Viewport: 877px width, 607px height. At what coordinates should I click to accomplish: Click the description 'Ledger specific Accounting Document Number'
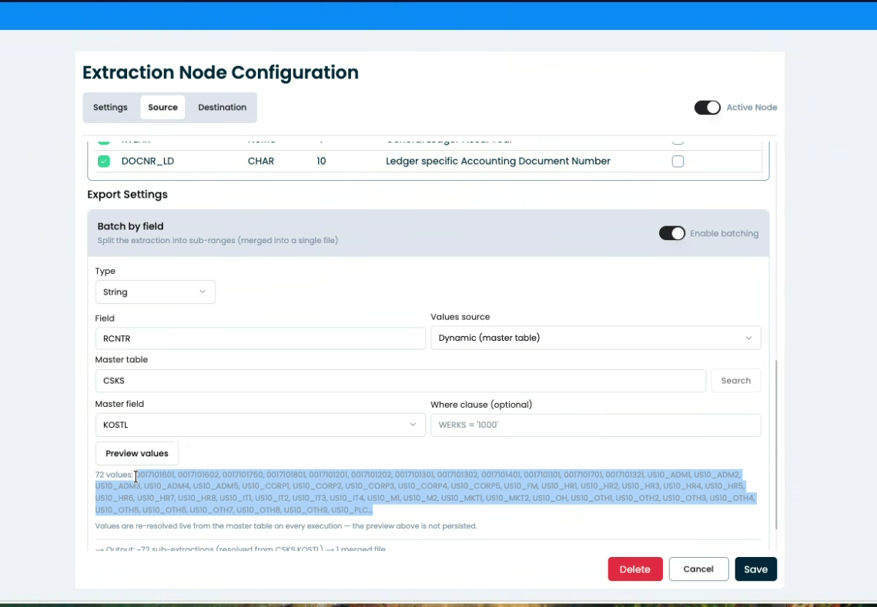tap(497, 161)
